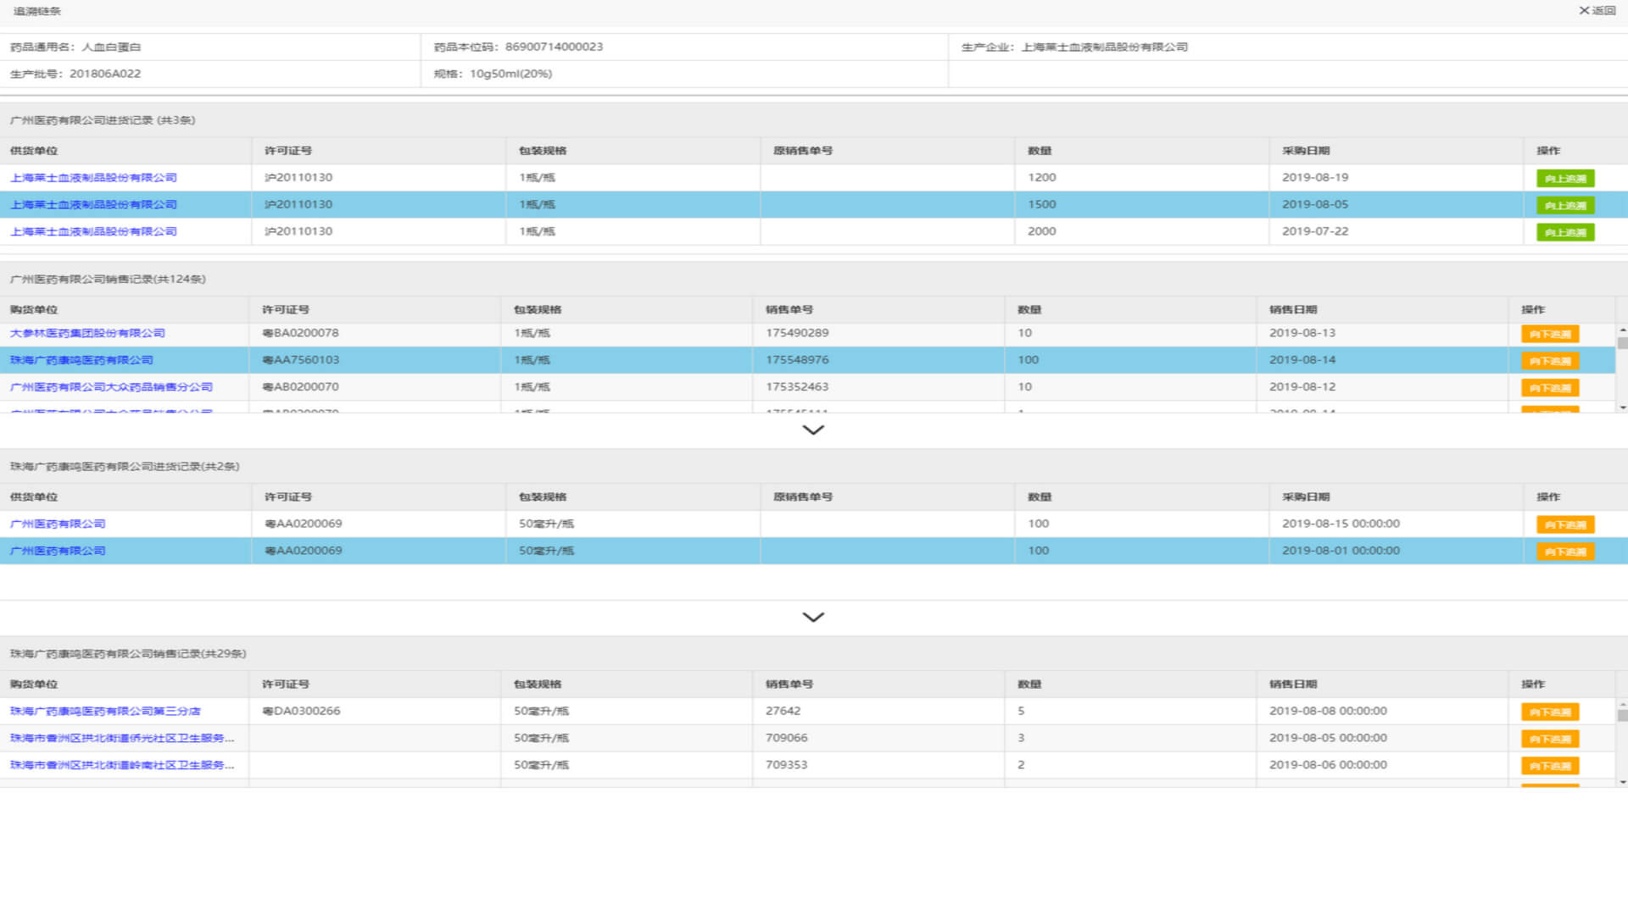Click 向下追溯 for sale order 709353
Viewport: 1628px width, 915px height.
point(1550,766)
